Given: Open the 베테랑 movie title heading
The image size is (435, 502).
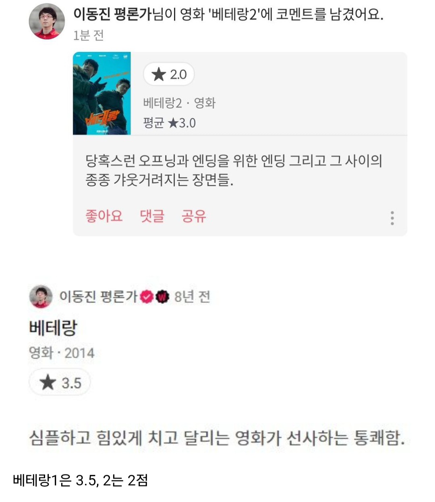Looking at the screenshot, I should pyautogui.click(x=53, y=328).
